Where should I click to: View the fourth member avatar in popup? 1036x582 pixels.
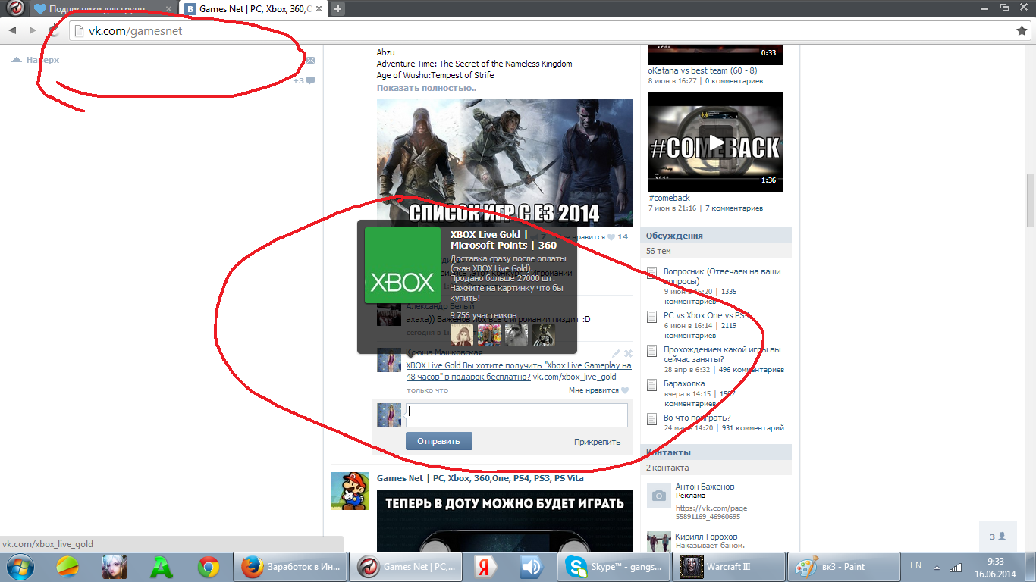544,335
